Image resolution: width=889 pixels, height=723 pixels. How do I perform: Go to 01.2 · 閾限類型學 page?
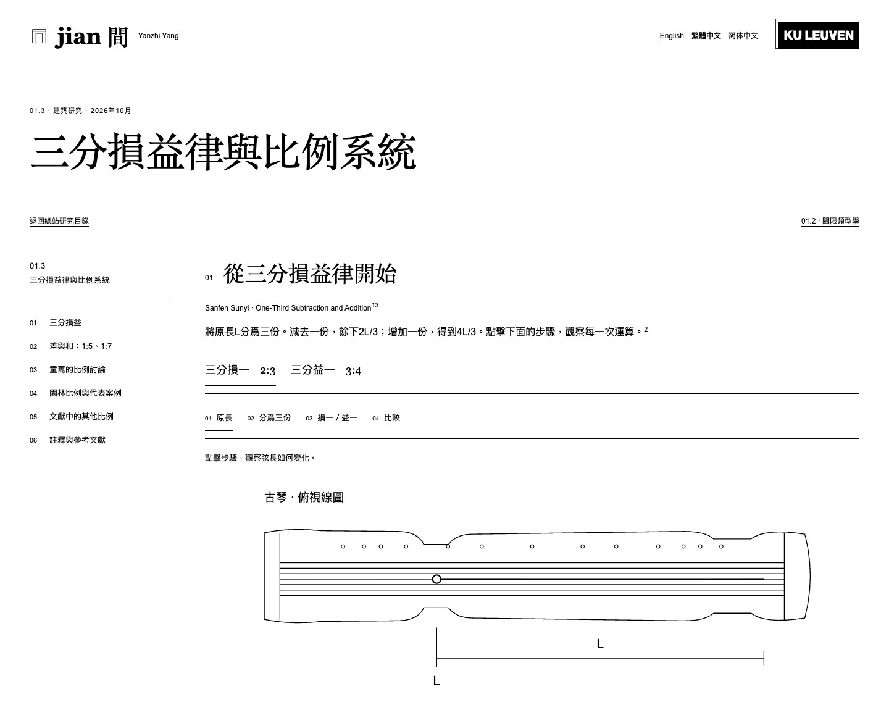[830, 221]
